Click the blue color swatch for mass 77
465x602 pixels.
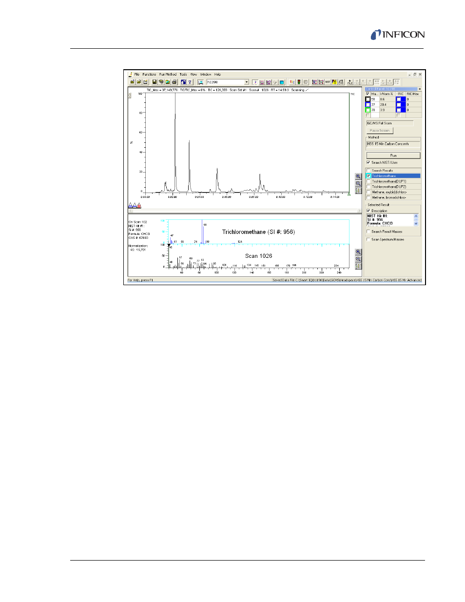click(368, 104)
